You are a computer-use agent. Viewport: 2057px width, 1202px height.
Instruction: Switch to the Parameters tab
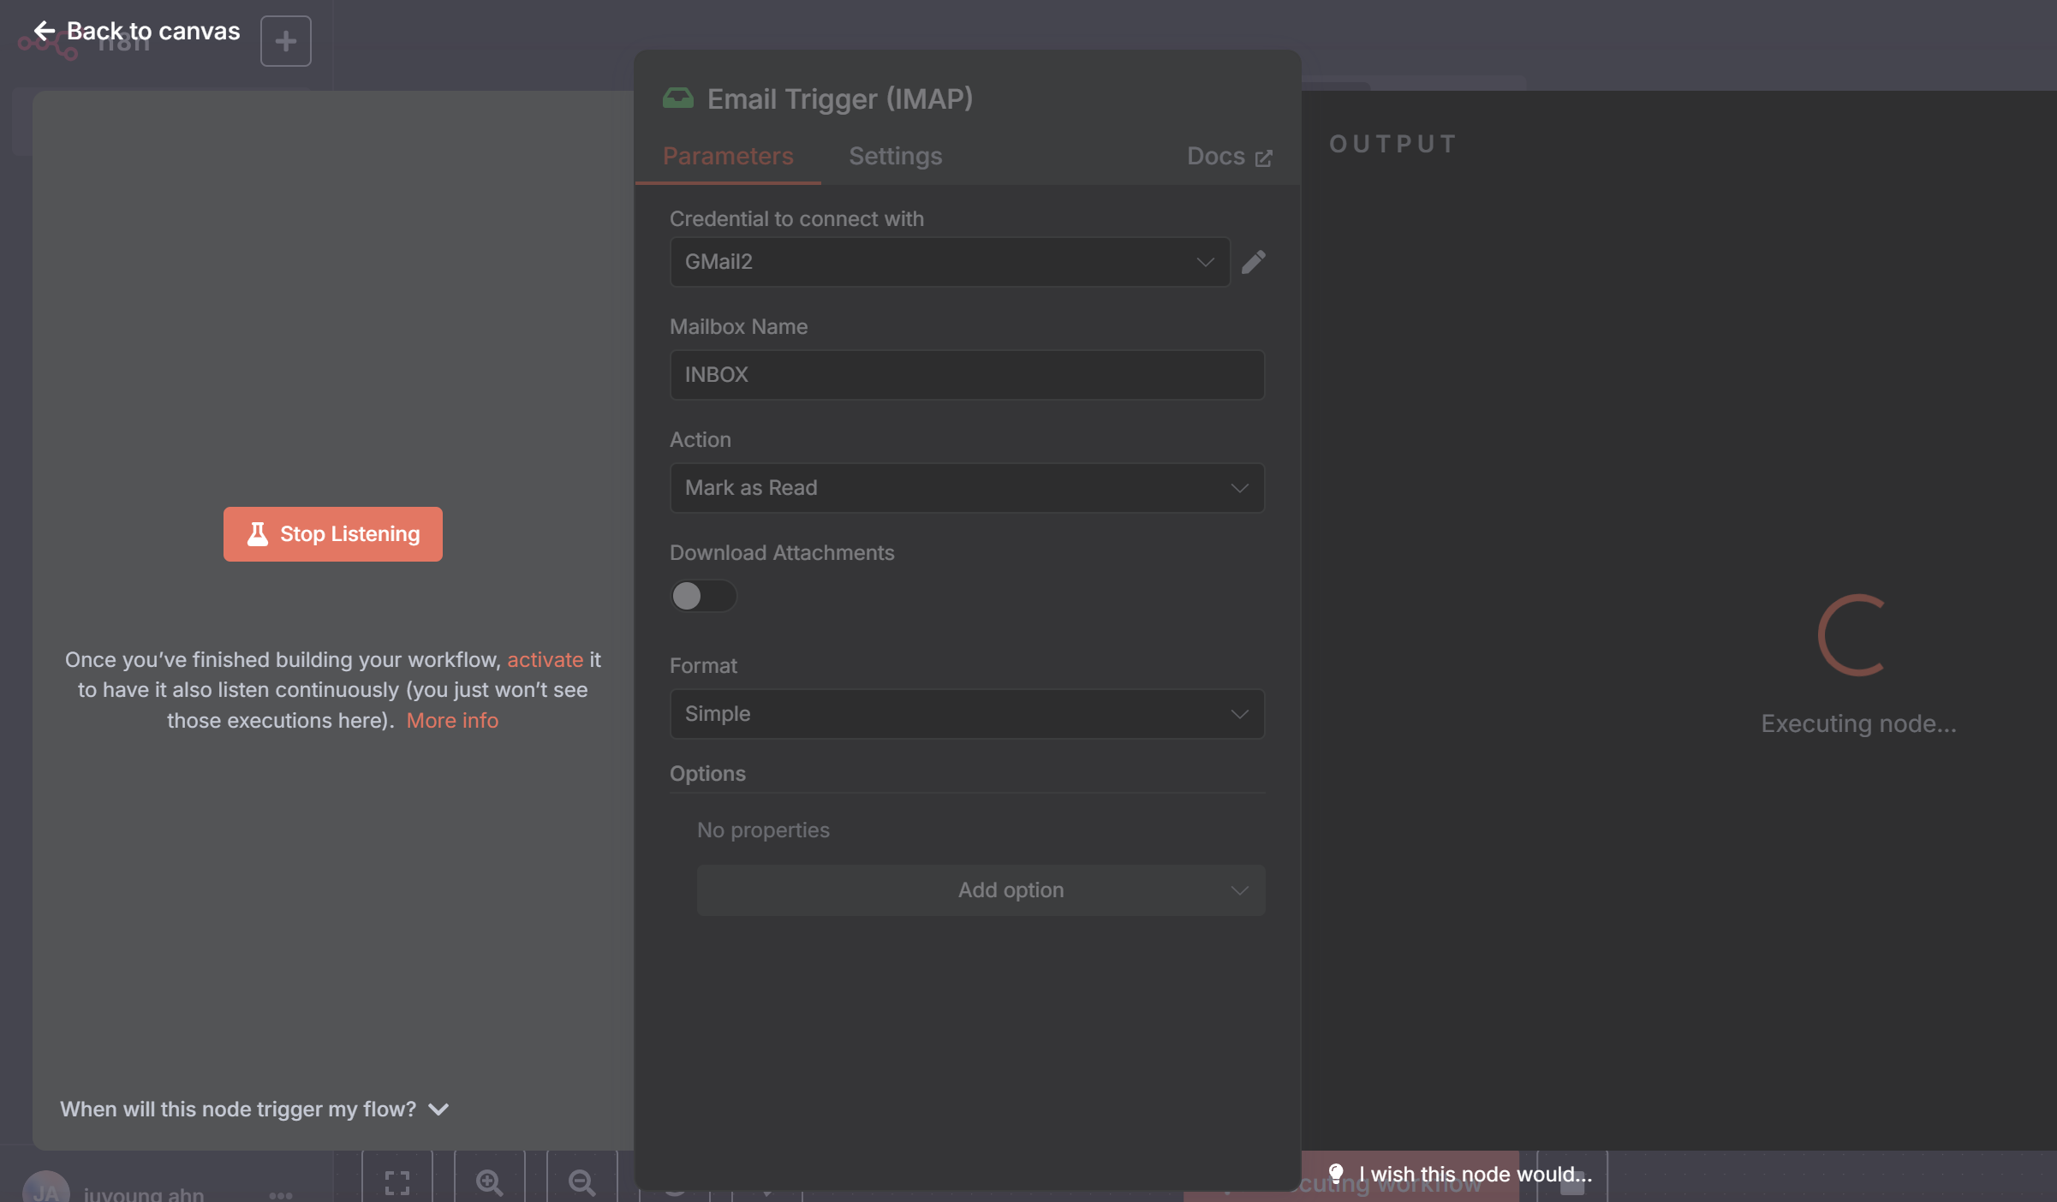(728, 156)
